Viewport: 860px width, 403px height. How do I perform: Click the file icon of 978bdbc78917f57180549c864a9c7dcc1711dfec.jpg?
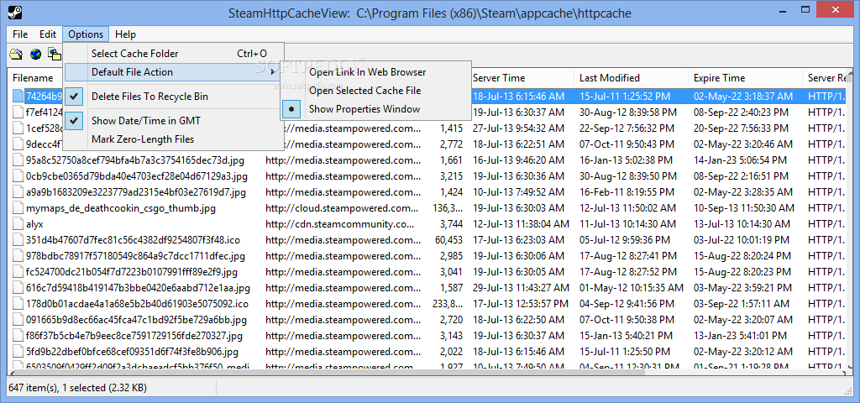(18, 255)
